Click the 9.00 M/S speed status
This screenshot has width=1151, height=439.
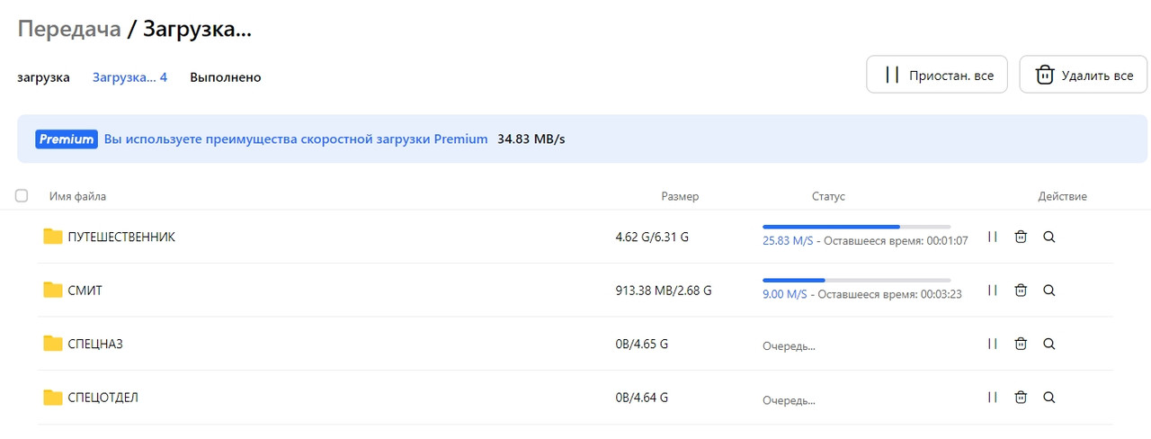[784, 293]
